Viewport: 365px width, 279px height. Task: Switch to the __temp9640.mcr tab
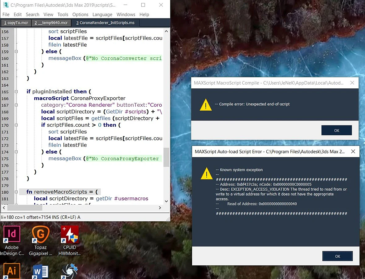(51, 23)
